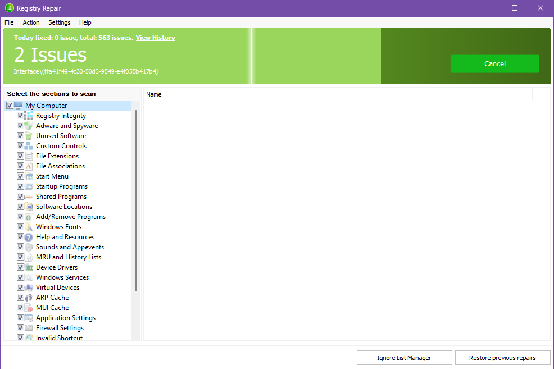Select the ARP Cache label

[52, 298]
